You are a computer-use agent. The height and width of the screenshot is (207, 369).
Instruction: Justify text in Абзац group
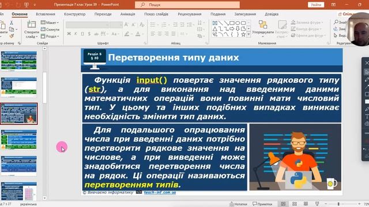point(174,34)
